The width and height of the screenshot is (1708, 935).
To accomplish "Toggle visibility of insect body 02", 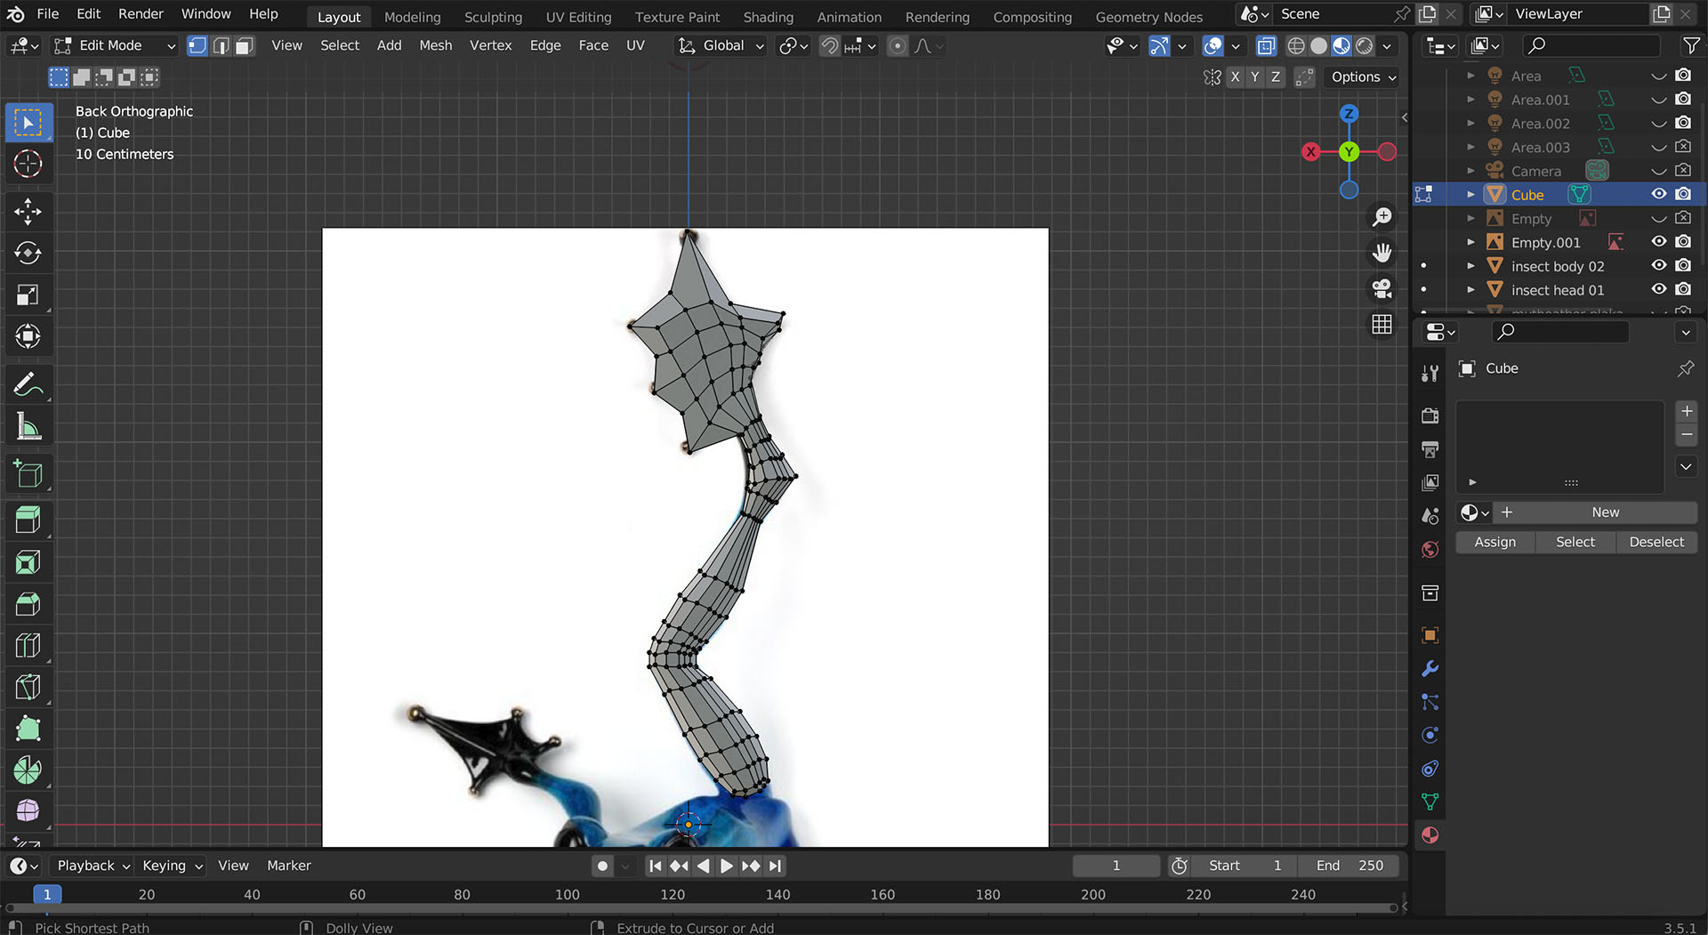I will 1659,266.
